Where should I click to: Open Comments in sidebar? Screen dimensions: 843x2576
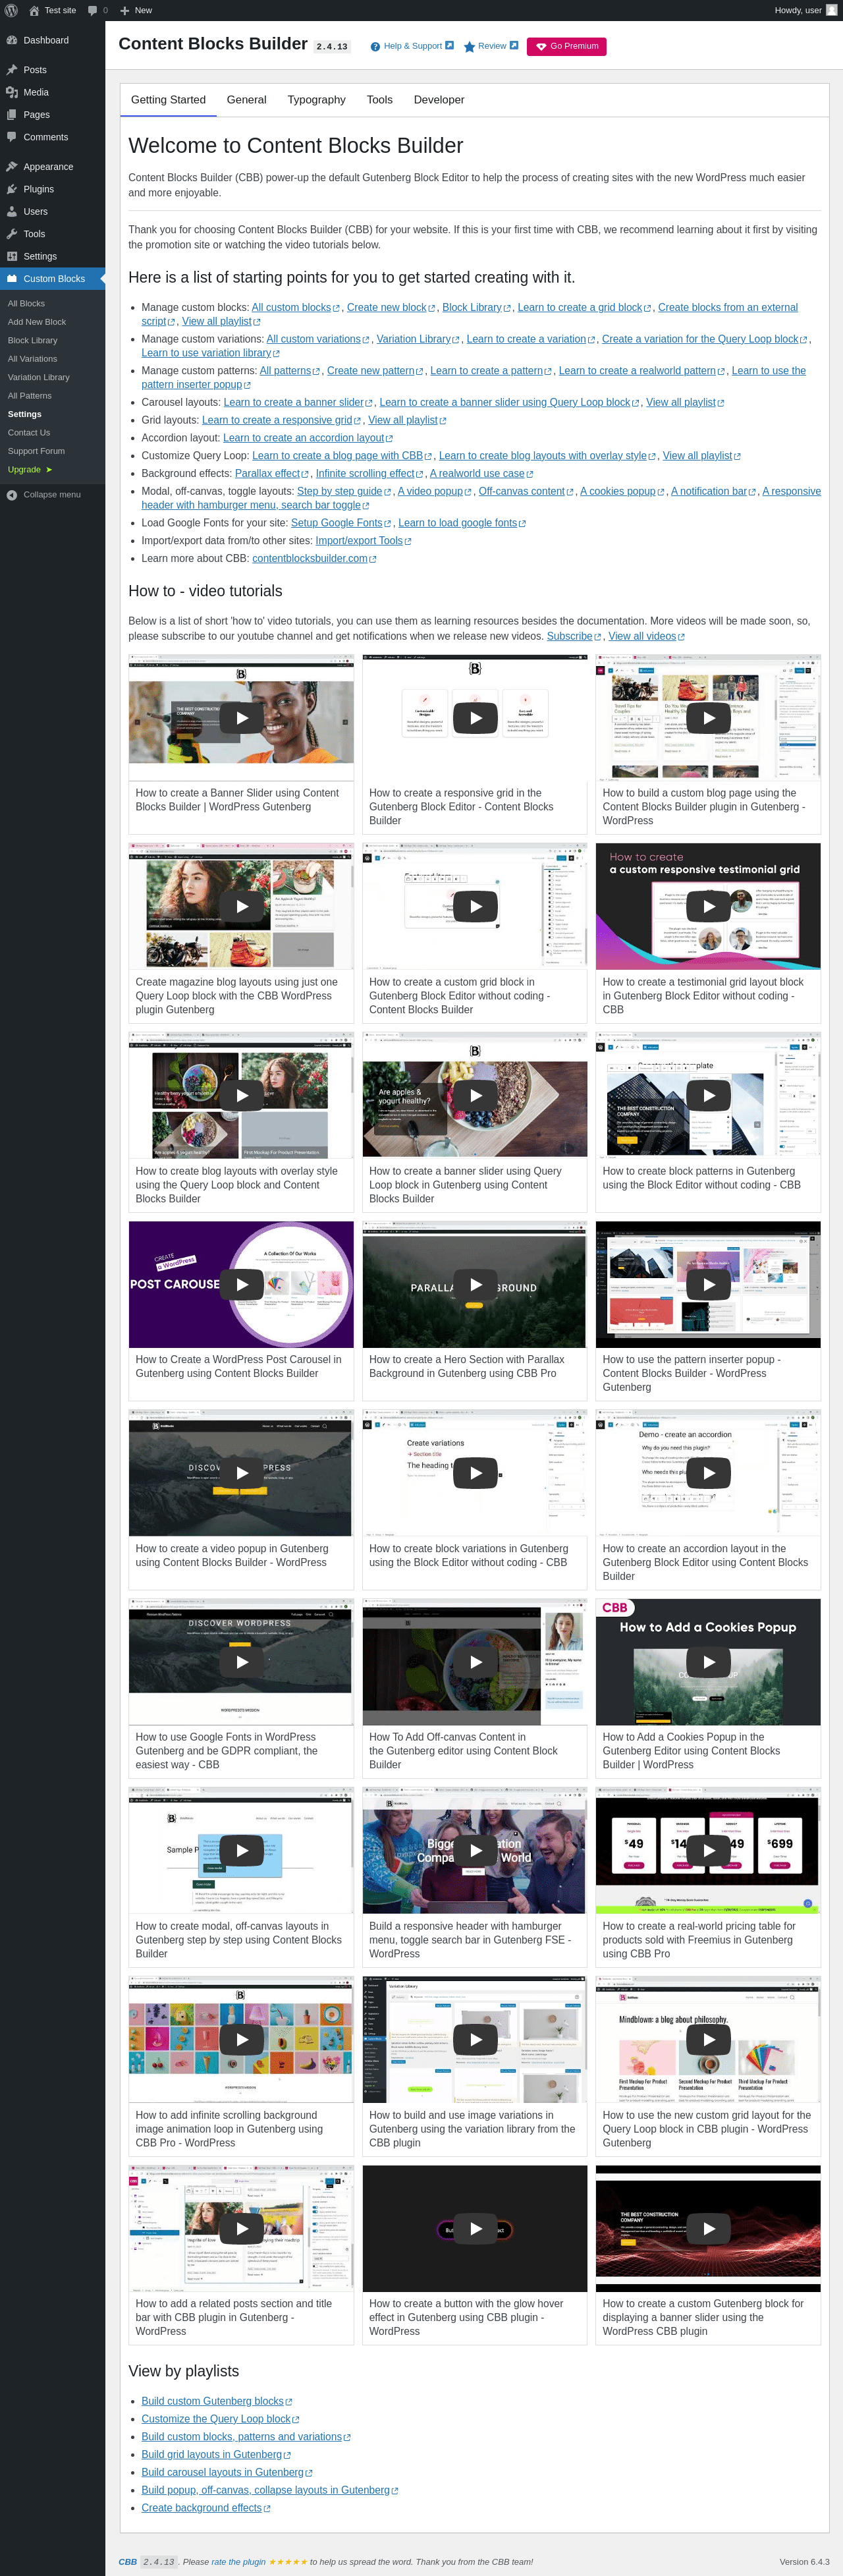coord(52,137)
